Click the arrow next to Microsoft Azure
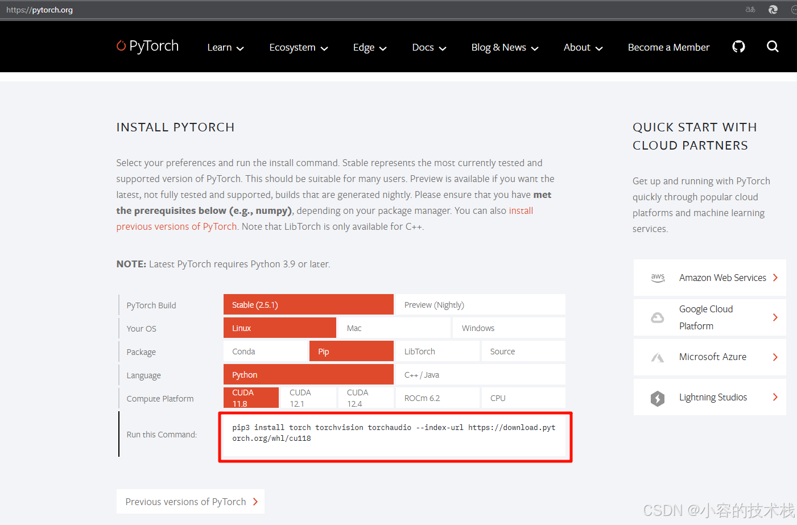 tap(775, 357)
